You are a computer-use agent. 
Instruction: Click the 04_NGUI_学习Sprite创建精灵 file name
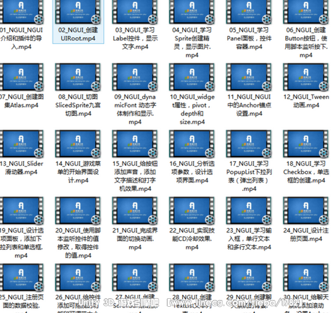[x=192, y=43]
